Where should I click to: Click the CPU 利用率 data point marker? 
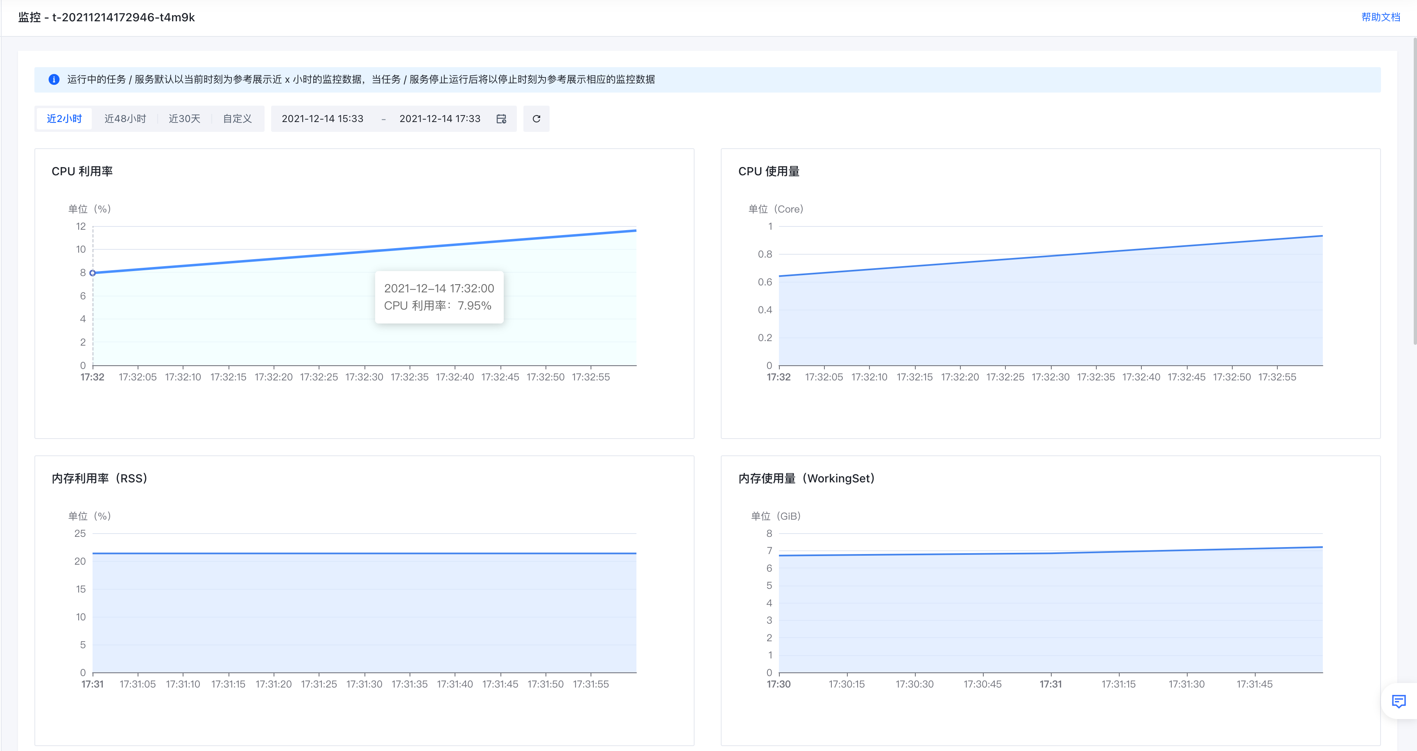click(x=93, y=273)
